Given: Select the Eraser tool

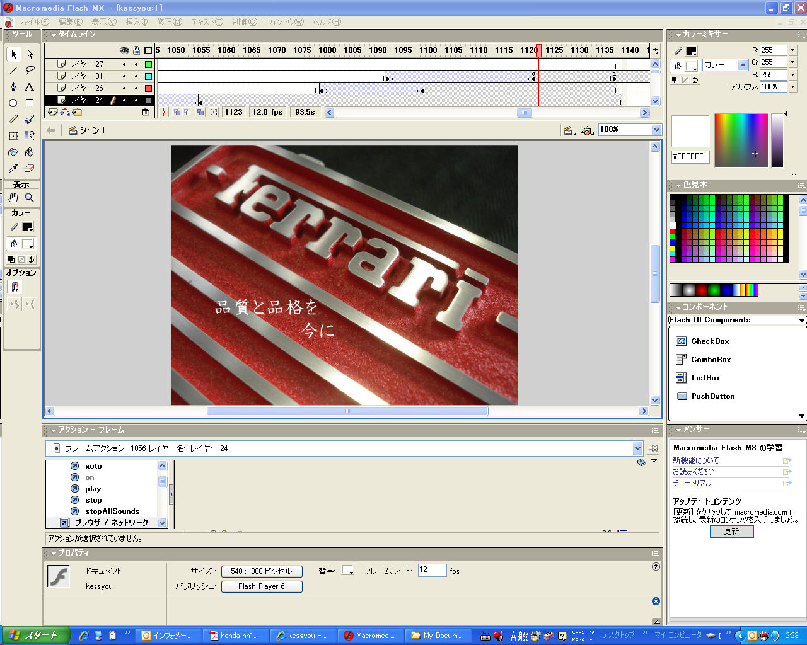Looking at the screenshot, I should tap(30, 169).
